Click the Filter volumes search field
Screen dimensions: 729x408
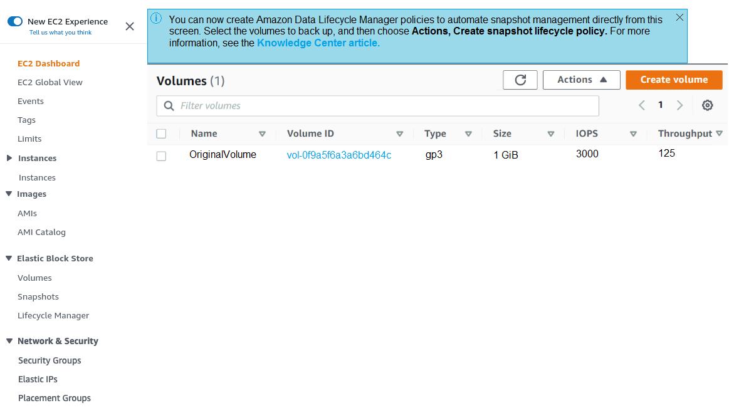(x=382, y=106)
